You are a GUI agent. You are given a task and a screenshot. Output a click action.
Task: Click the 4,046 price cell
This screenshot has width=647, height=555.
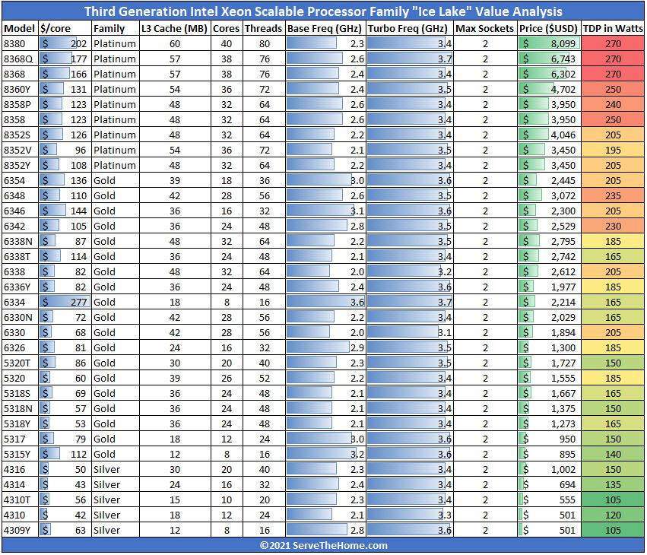[x=549, y=135]
